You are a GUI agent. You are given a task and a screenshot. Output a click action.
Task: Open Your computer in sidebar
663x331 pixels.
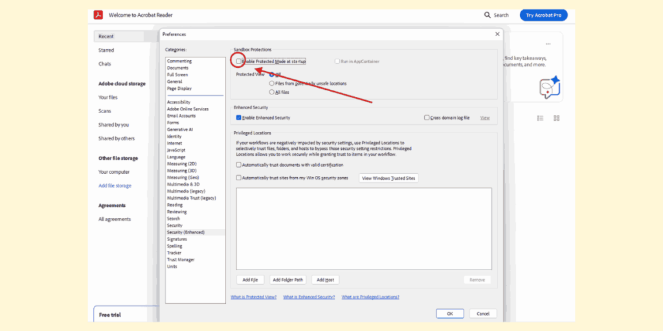click(114, 172)
